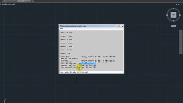Click the 'Created:' label
This screenshot has width=183, height=103.
[64, 60]
